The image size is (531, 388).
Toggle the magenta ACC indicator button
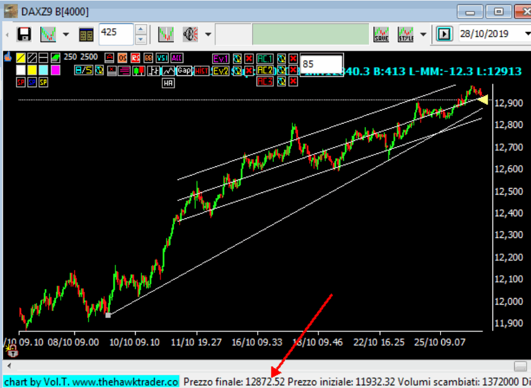[177, 58]
